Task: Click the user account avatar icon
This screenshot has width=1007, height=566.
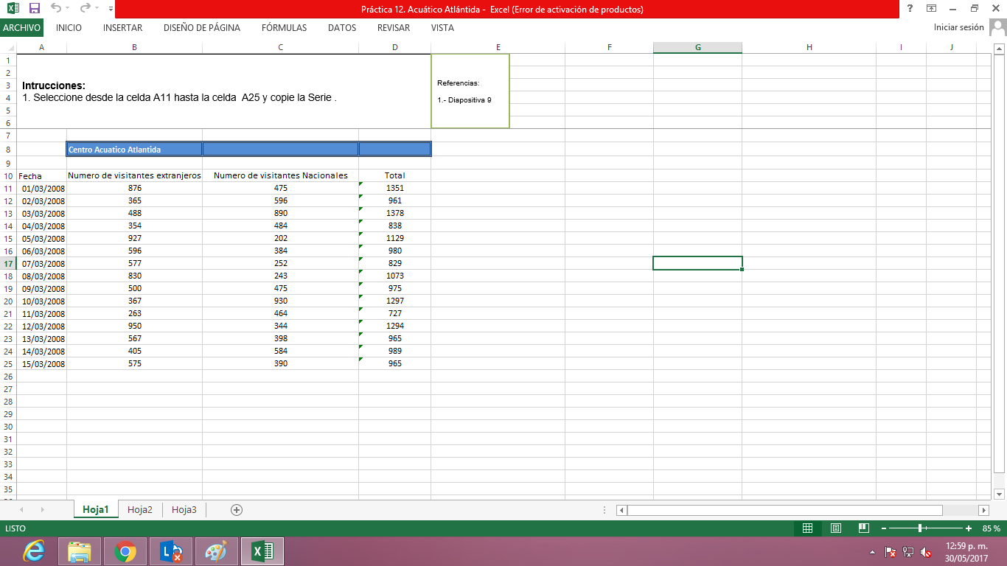Action: pyautogui.click(x=997, y=27)
